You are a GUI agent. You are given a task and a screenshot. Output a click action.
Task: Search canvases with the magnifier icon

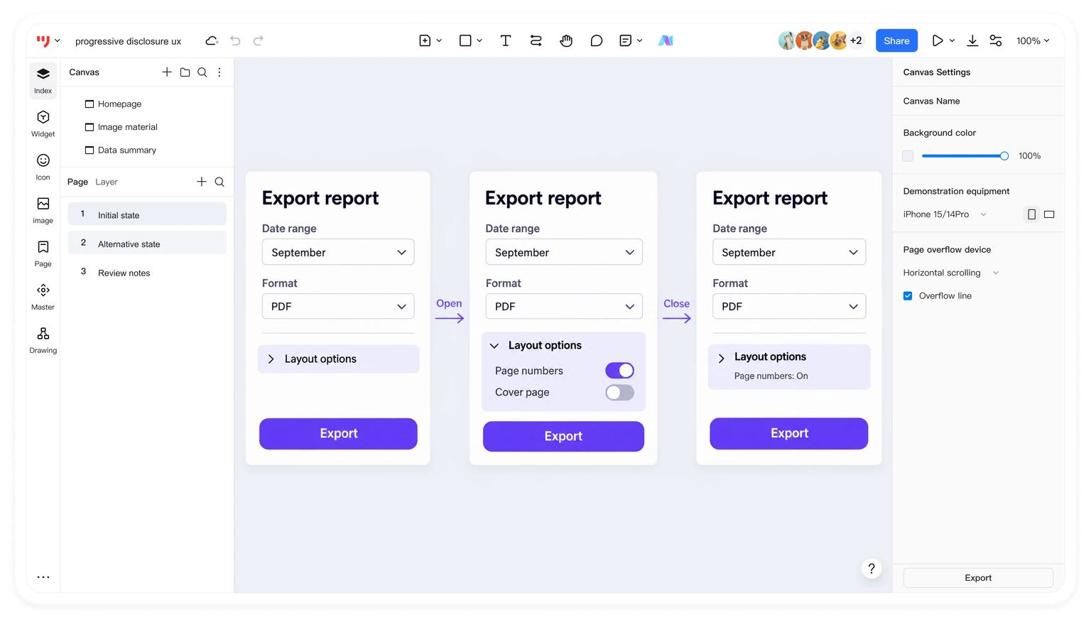click(x=202, y=72)
